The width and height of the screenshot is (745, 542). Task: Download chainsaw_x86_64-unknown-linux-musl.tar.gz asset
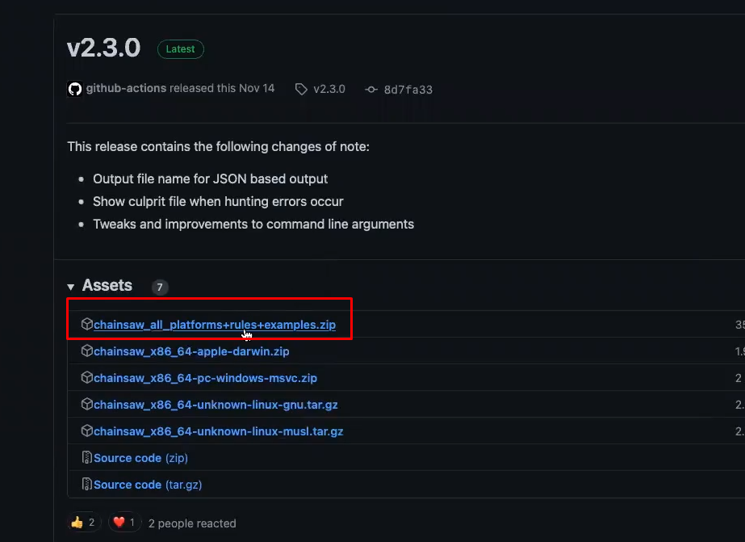(x=218, y=431)
